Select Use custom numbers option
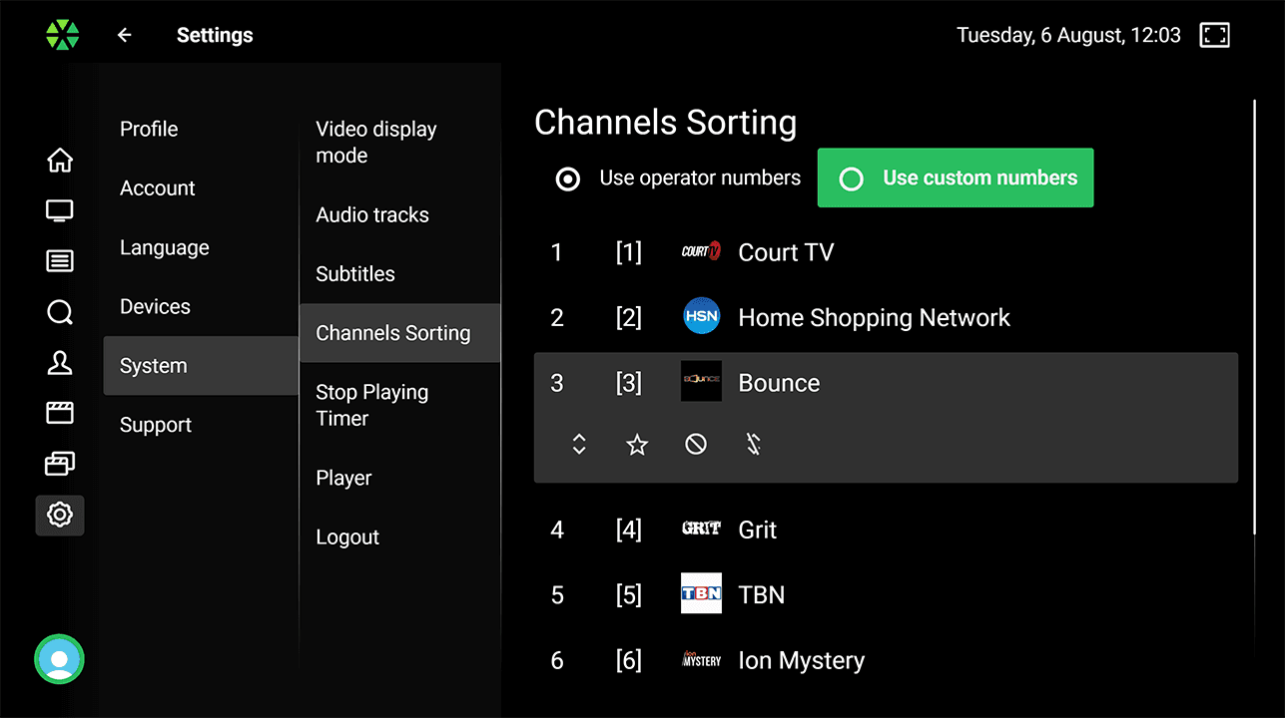Screen dimensions: 1285x718 [x=955, y=179]
